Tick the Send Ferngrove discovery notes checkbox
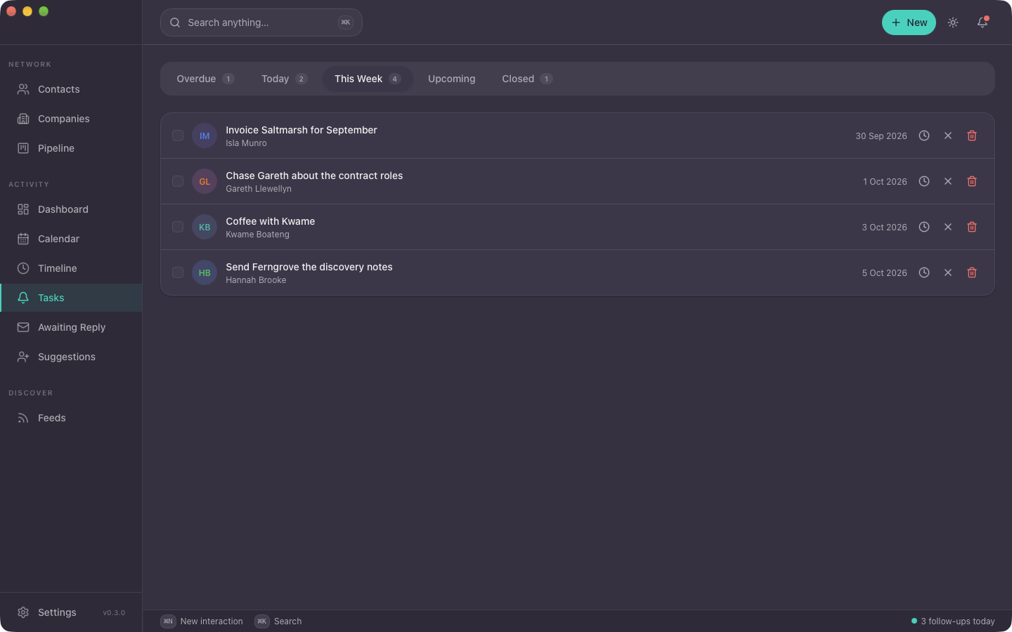This screenshot has width=1012, height=632. [x=178, y=272]
